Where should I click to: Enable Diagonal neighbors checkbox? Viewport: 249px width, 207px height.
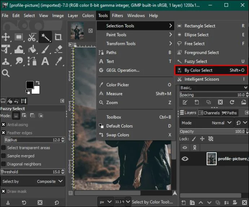click(3, 164)
